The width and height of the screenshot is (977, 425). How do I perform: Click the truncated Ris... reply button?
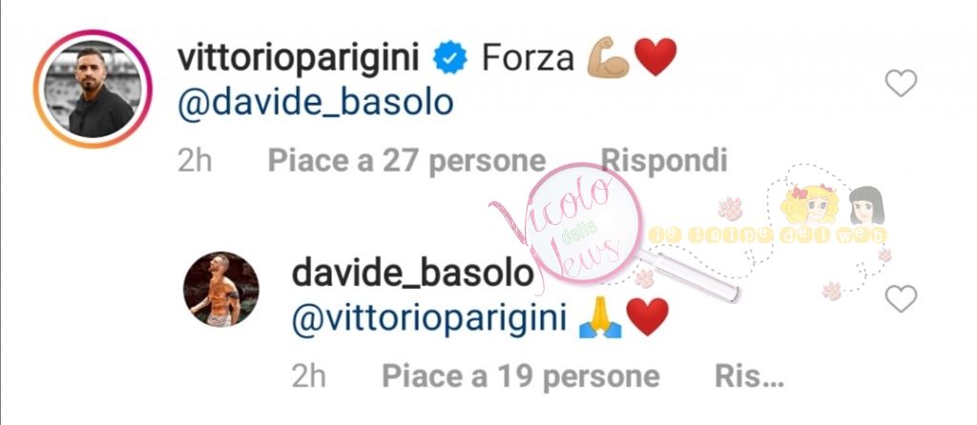coord(749,376)
